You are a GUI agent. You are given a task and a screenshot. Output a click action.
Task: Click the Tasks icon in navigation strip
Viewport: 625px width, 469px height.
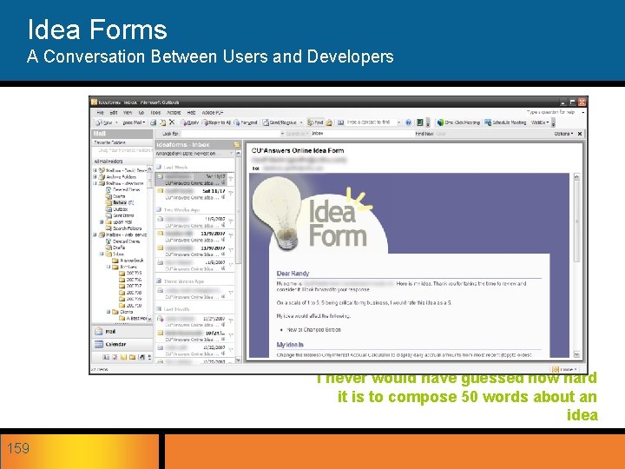[115, 357]
